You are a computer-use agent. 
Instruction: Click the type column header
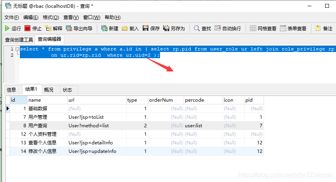[137, 100]
